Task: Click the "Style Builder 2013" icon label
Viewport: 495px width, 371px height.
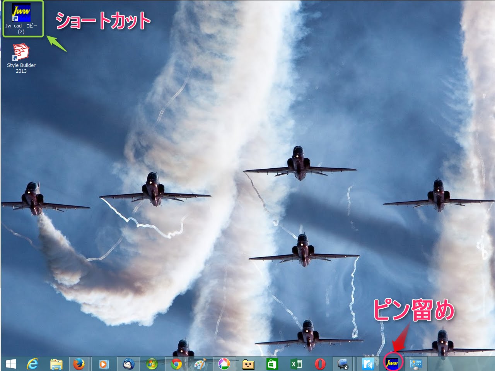Action: pos(21,68)
